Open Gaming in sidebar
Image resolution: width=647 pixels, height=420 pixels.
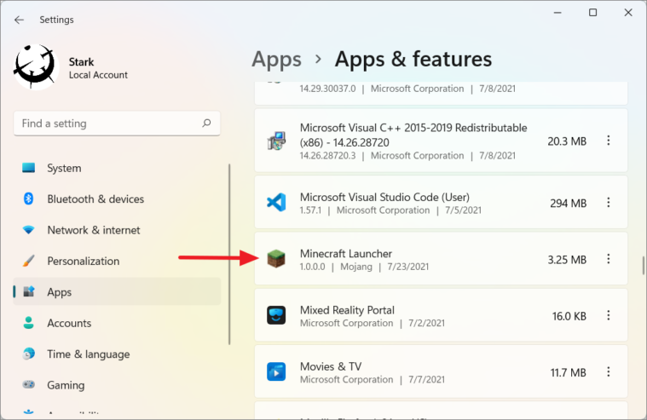(117, 385)
